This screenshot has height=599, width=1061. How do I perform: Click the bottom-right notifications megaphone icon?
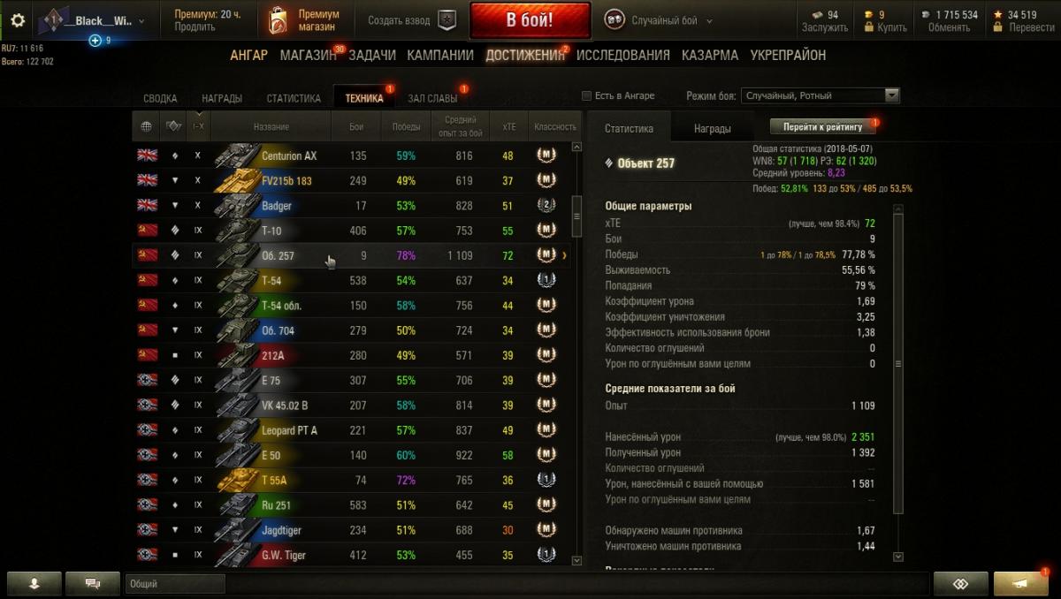coord(1020,584)
